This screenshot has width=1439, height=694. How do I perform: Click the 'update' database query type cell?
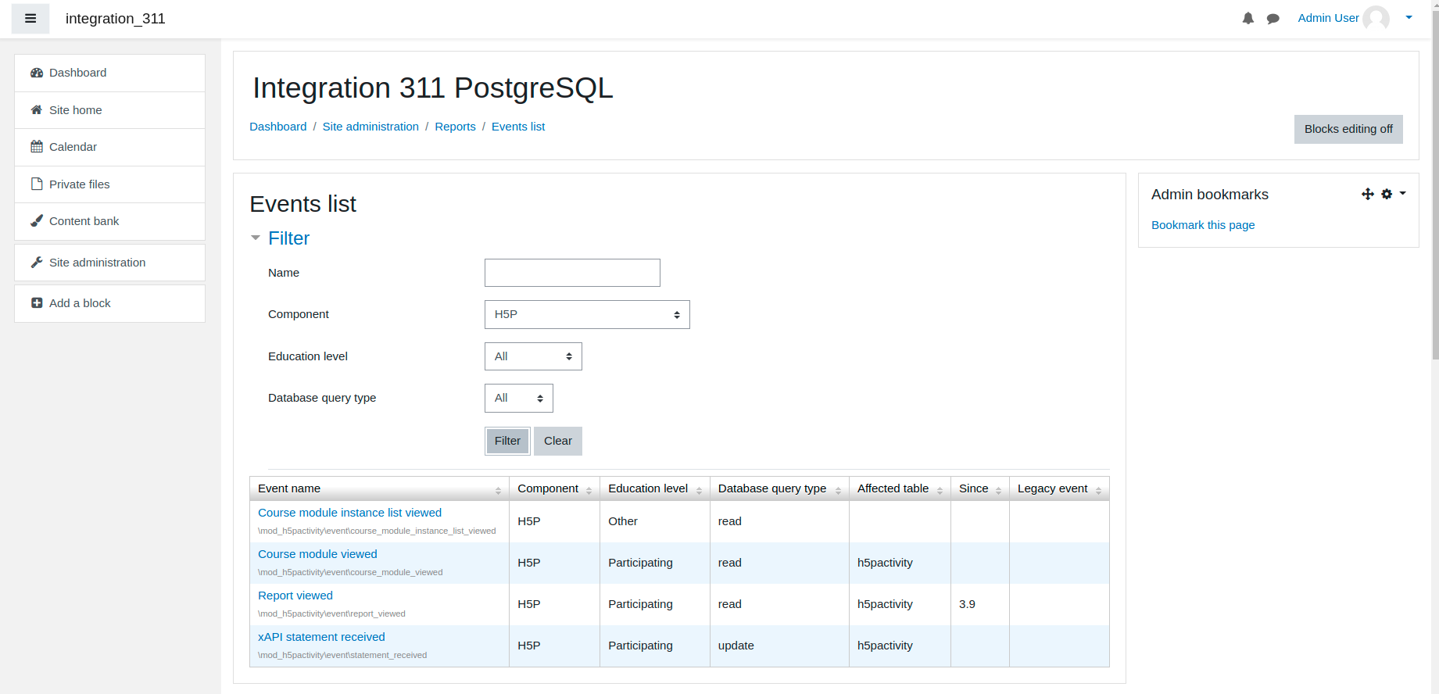[779, 646]
